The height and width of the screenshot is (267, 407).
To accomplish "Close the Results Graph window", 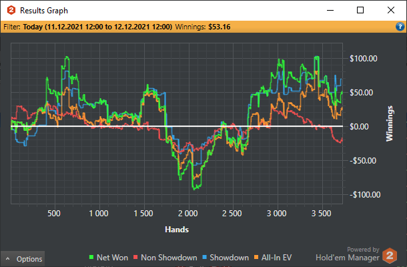I will click(x=390, y=10).
